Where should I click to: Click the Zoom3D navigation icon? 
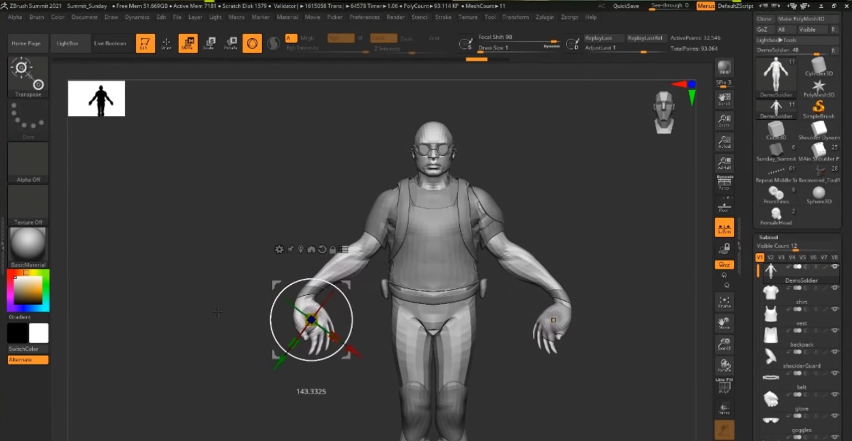724,345
